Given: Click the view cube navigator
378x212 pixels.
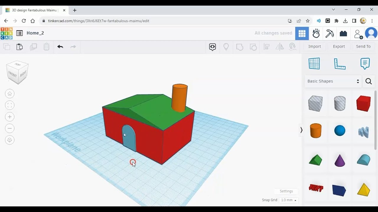Looking at the screenshot, I should [18, 72].
